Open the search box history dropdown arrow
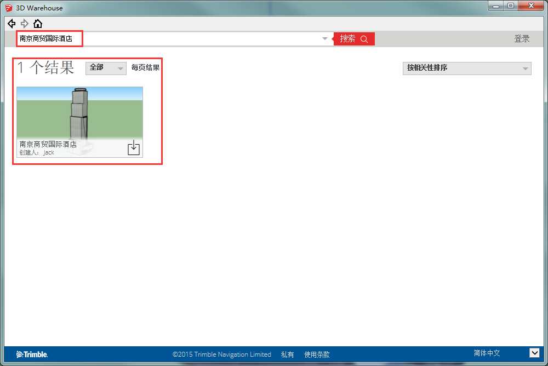The image size is (548, 366). click(324, 38)
